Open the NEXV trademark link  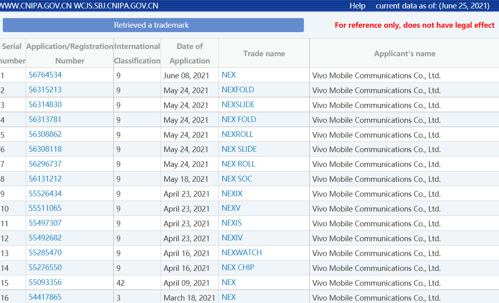coord(231,208)
